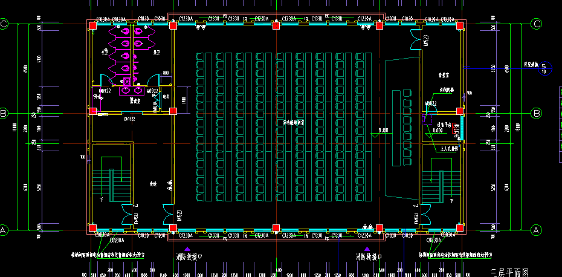Select the left magenta washbasin in 盥洗室
Viewport: 562px width, 277px height.
(126, 91)
